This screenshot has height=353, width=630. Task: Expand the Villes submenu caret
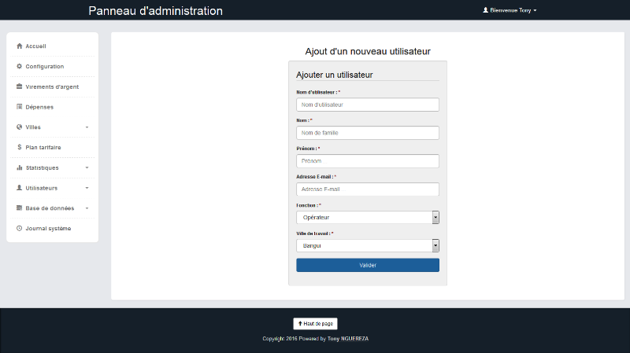click(x=87, y=127)
